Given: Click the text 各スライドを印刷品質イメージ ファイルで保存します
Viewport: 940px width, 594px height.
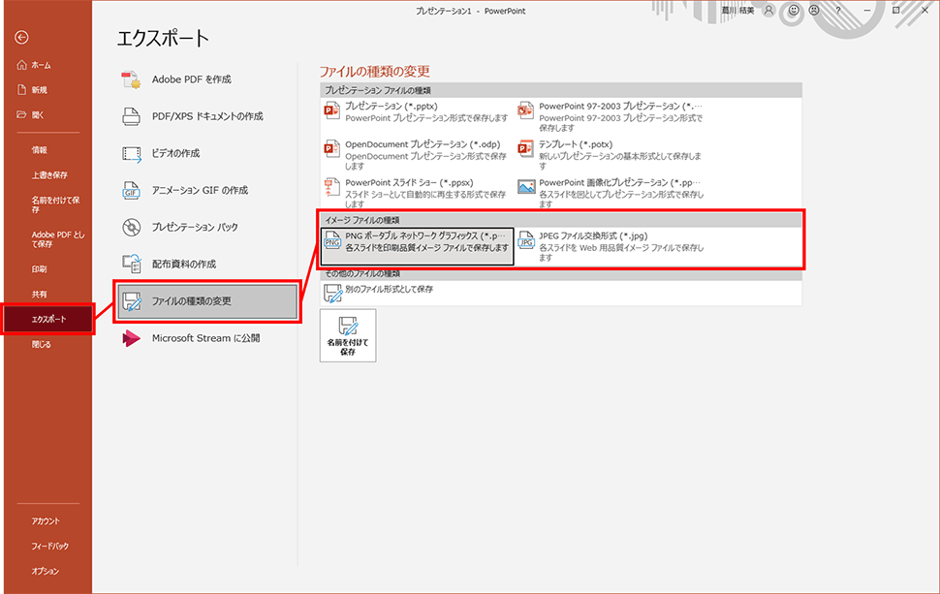Looking at the screenshot, I should (426, 247).
